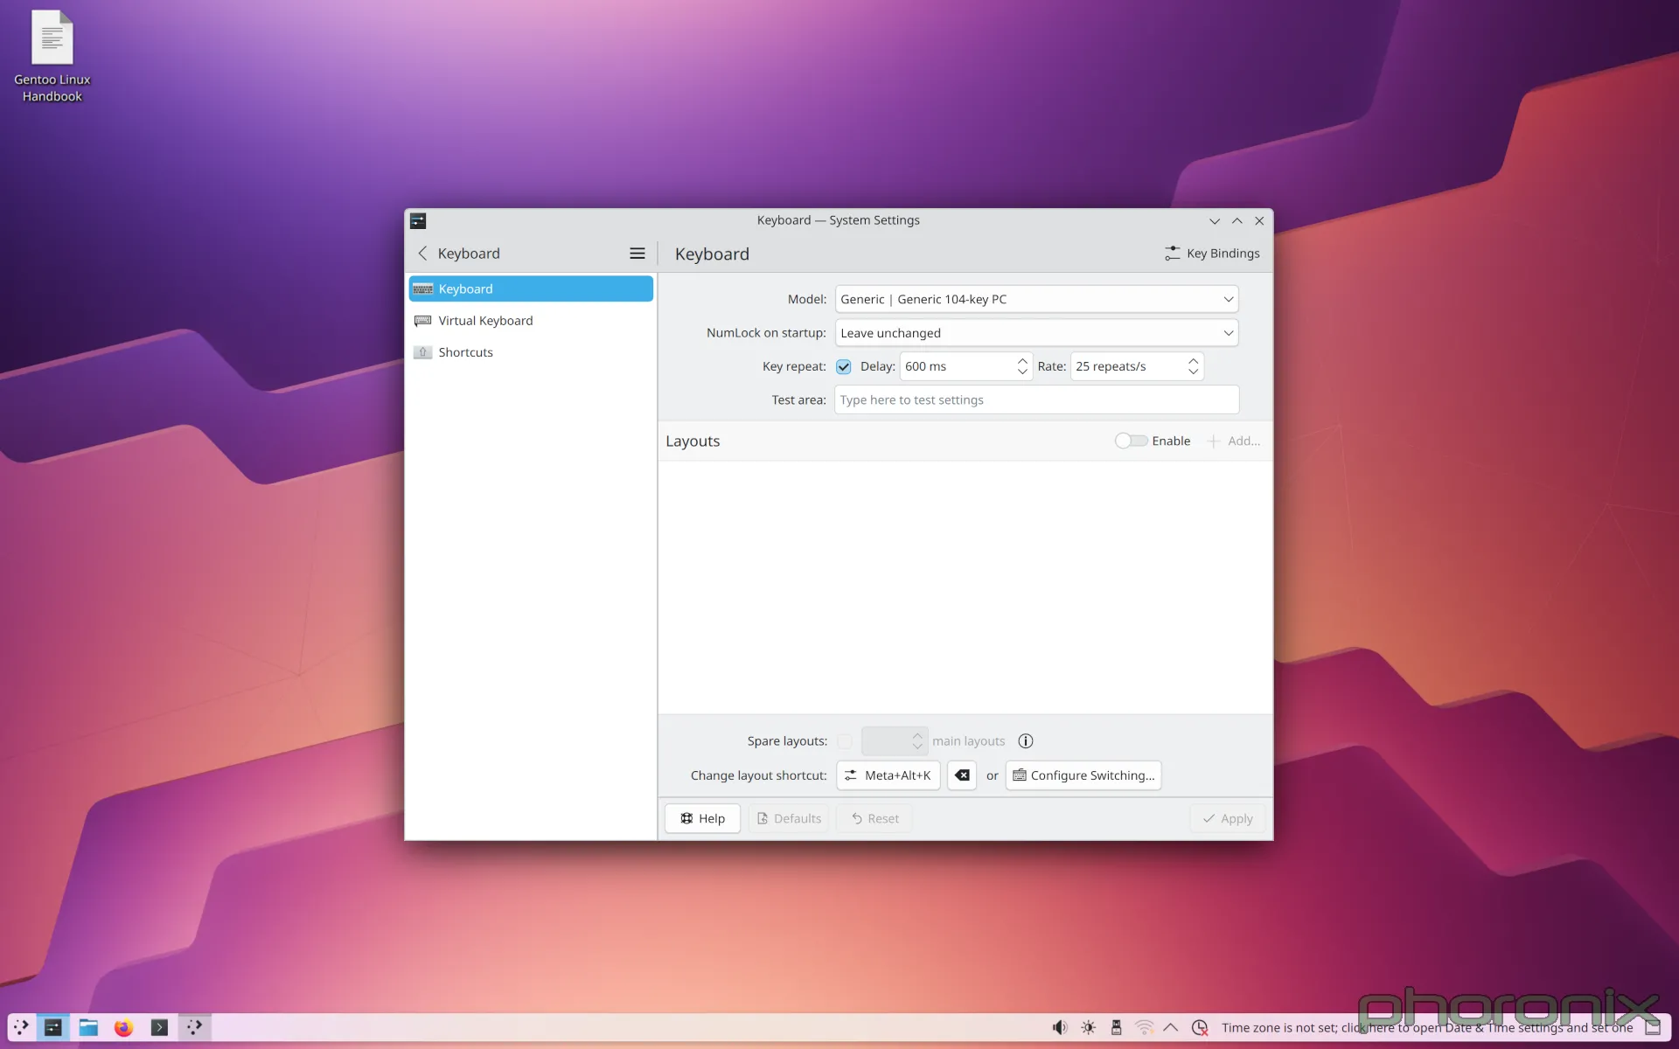
Task: Open Configure Switching dialog
Action: 1083,775
